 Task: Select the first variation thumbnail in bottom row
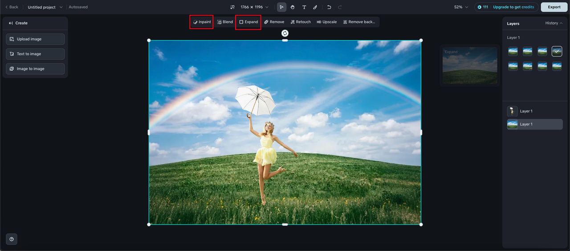click(x=513, y=66)
